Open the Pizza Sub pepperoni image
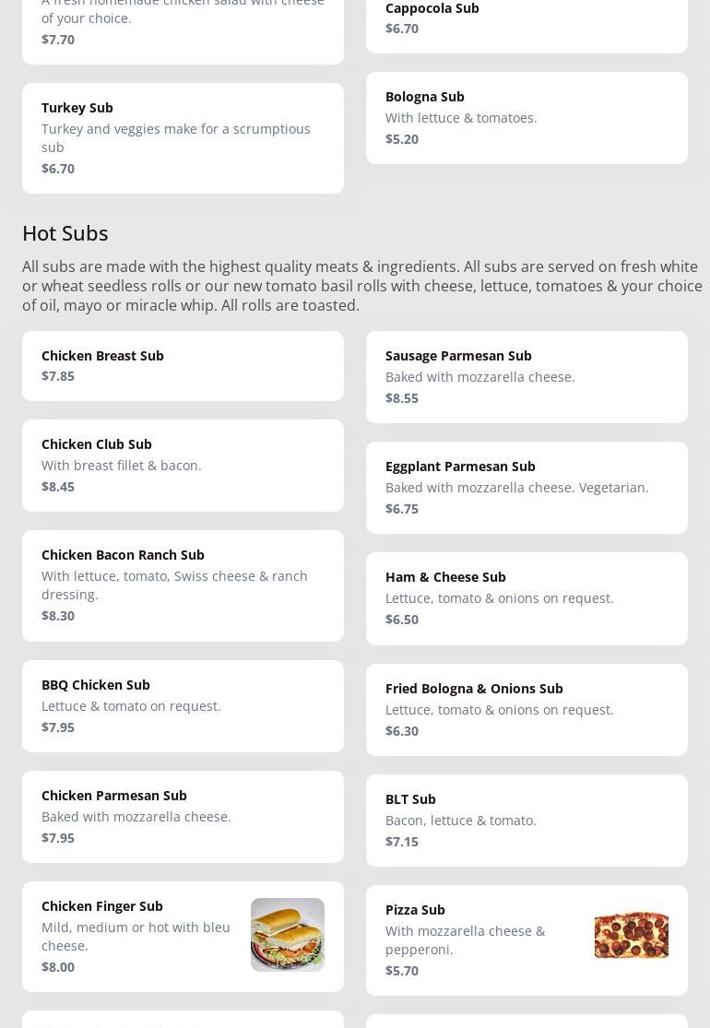 click(631, 934)
